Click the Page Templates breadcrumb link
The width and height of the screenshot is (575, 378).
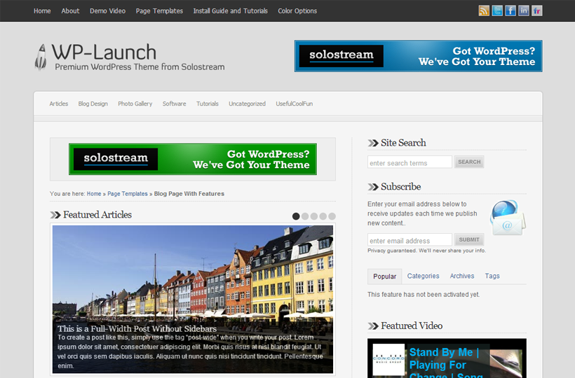tap(127, 194)
